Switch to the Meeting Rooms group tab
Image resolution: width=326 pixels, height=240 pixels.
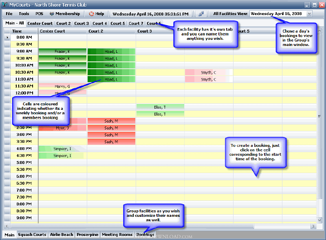pyautogui.click(x=117, y=234)
